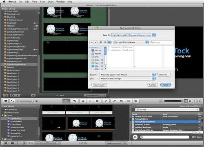Open the iMovie menu
Screen dimensions: 204x147
pyautogui.click(x=12, y=2)
